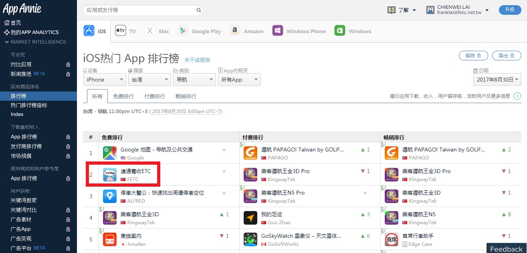Open the GoSkyWatch 星象仪 app icon
Screen dimensions: 527x253
point(250,239)
